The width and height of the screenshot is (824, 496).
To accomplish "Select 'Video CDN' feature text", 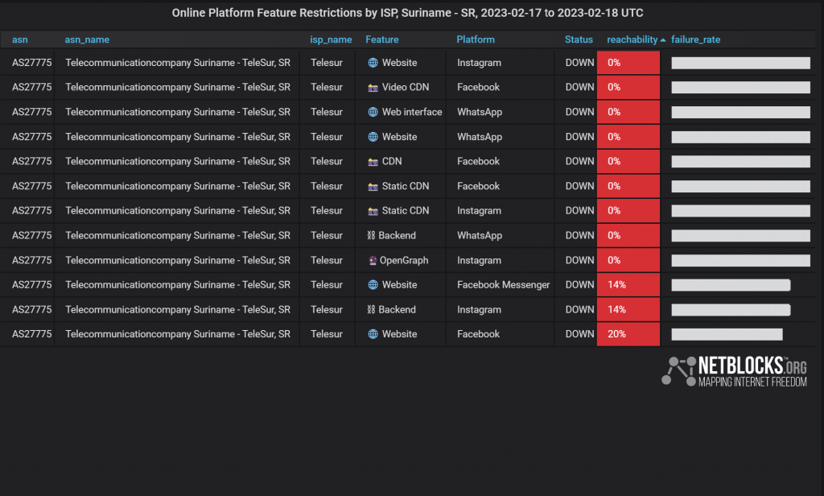I will (406, 87).
